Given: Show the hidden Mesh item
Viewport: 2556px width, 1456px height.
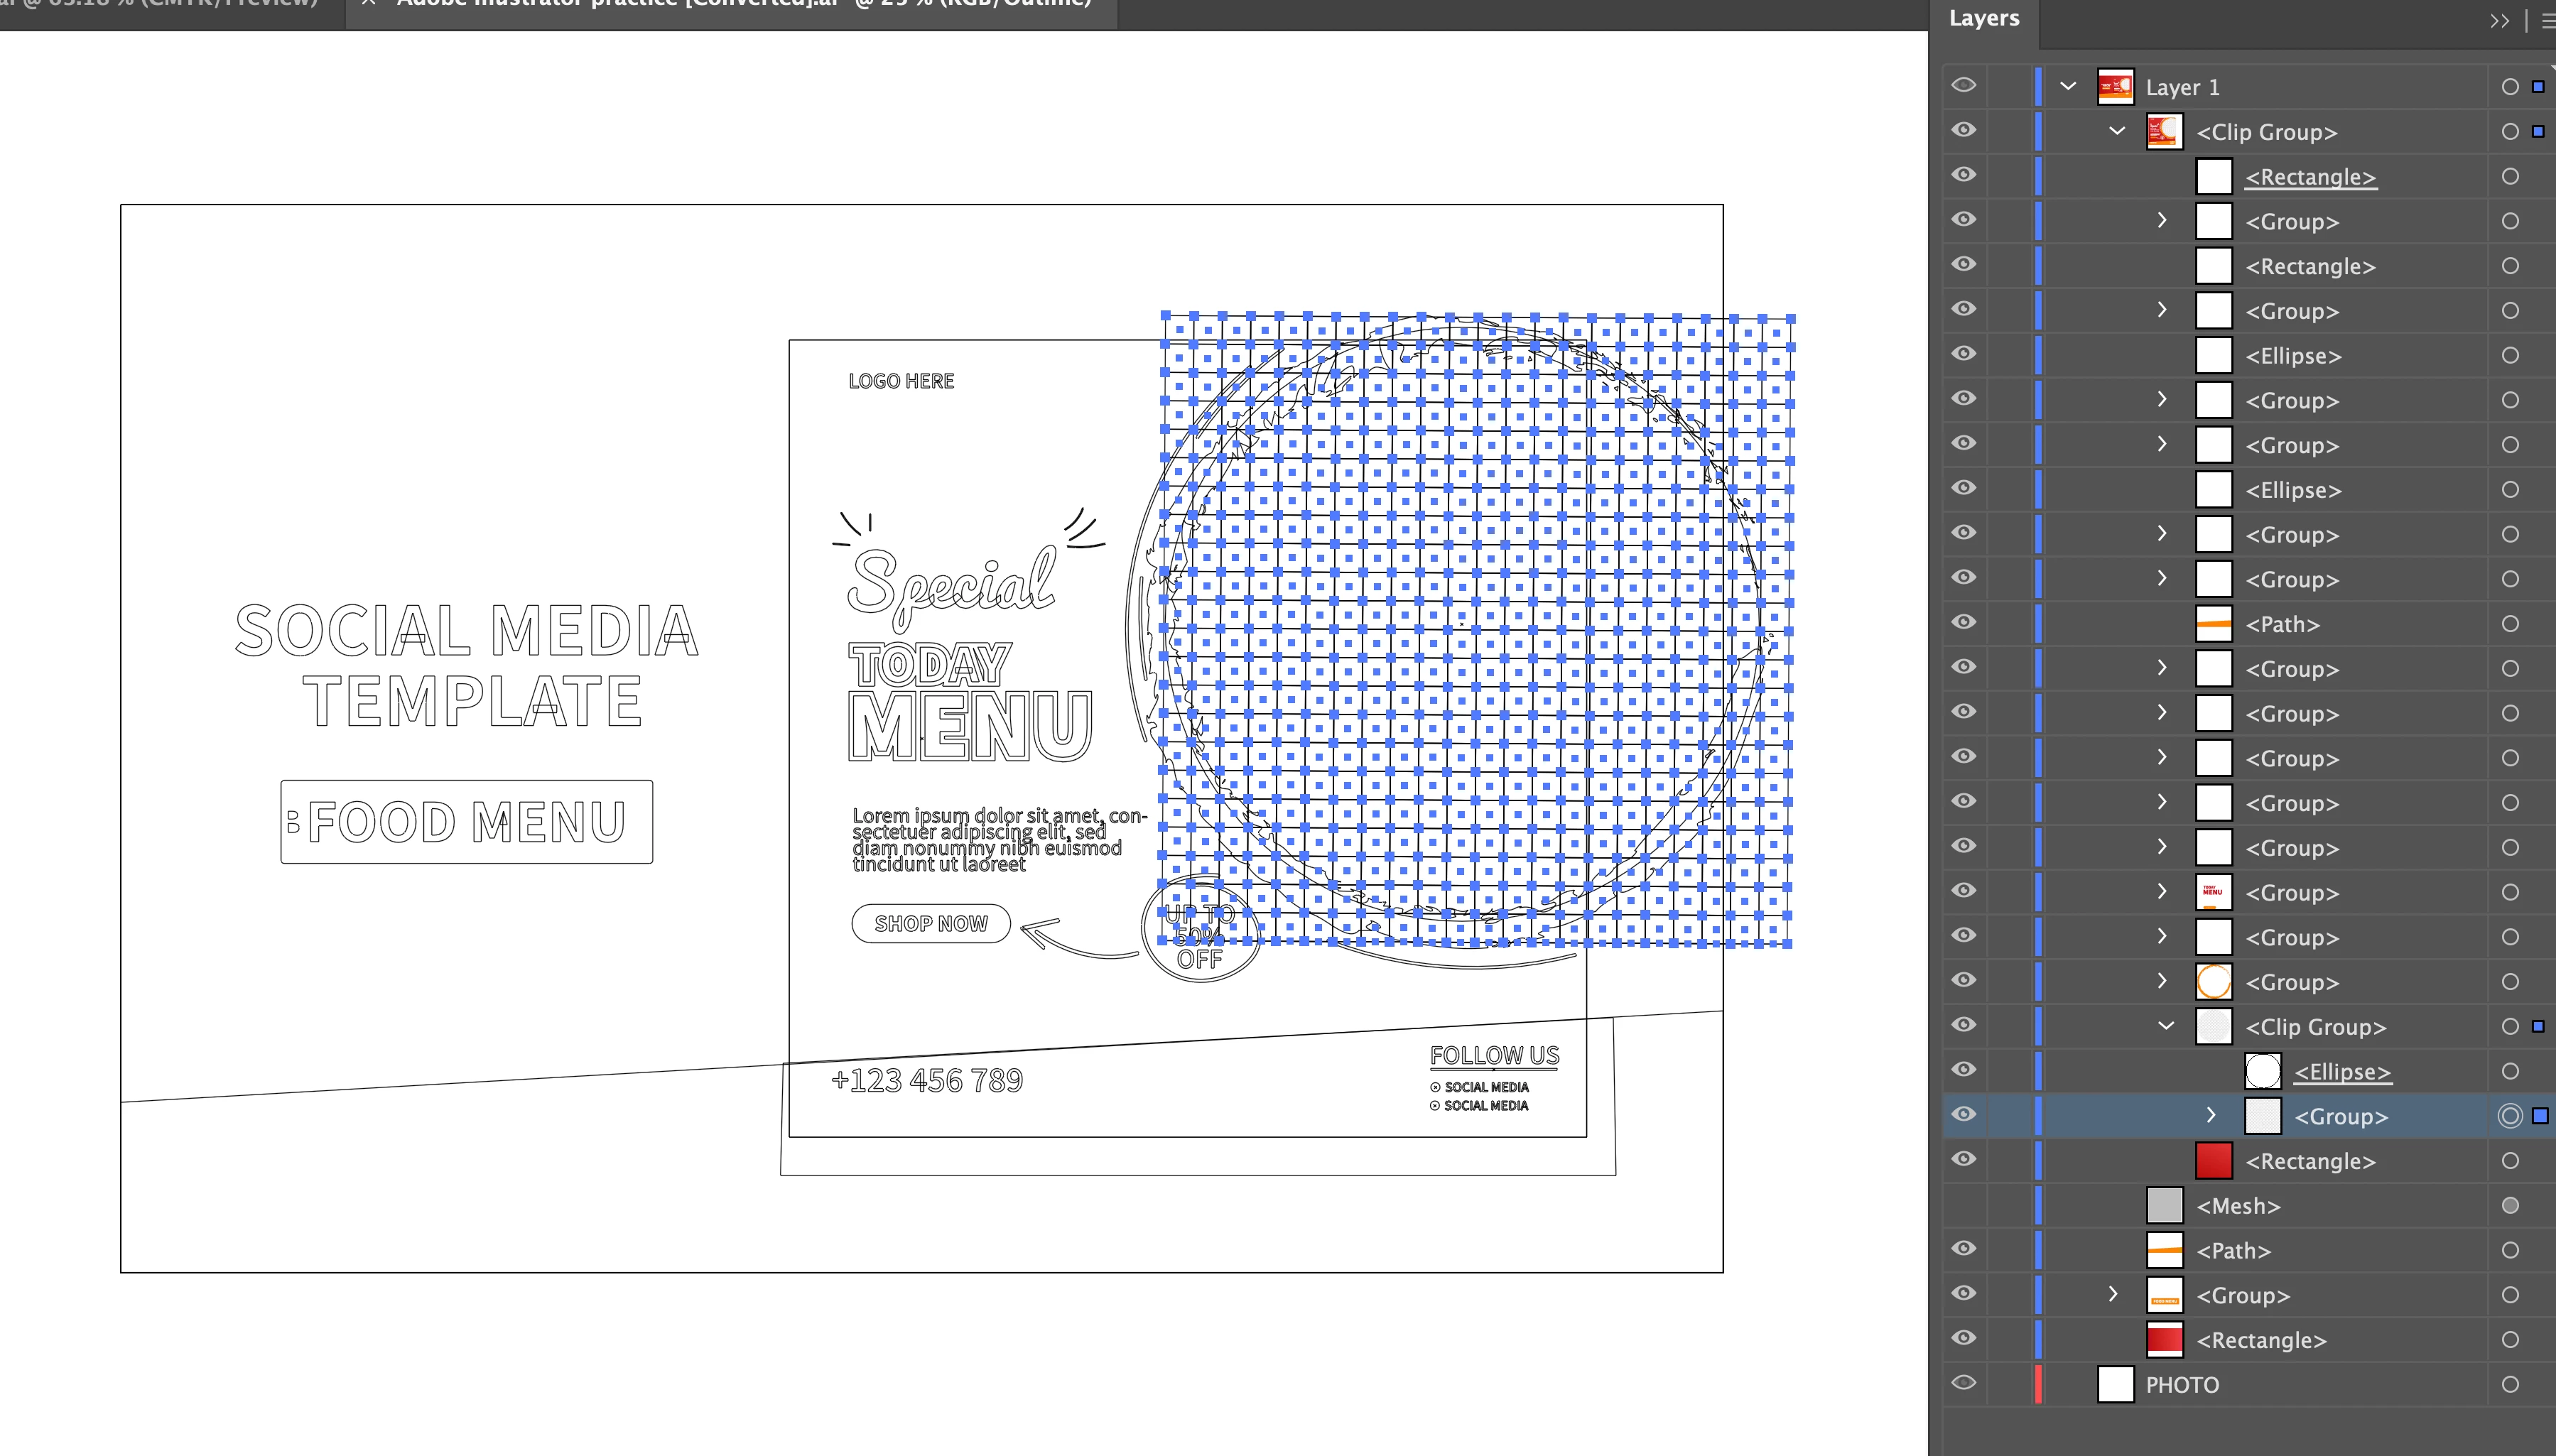Looking at the screenshot, I should pyautogui.click(x=1964, y=1206).
